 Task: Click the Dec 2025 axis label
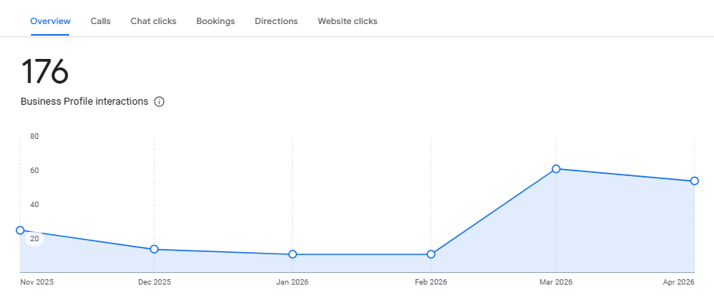pos(155,282)
